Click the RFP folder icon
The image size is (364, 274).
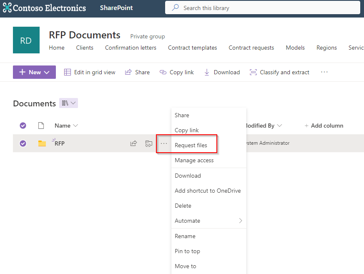tap(42, 143)
